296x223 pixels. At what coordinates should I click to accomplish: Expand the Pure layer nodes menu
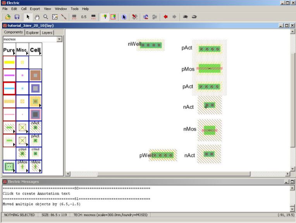point(9,50)
